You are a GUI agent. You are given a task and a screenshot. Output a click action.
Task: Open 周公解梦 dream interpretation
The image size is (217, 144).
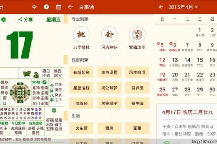(x=110, y=87)
